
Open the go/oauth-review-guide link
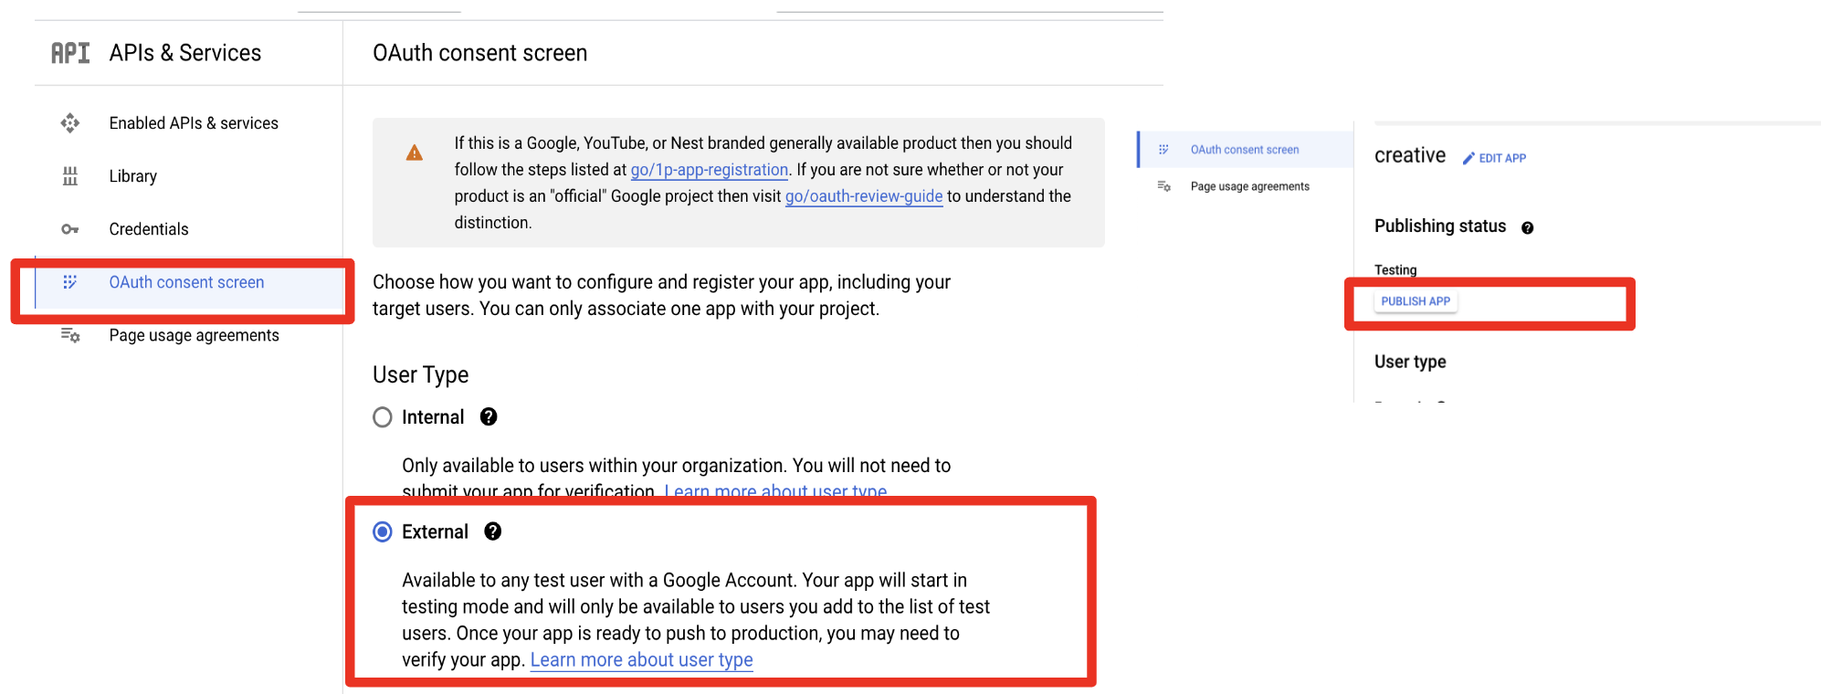coord(863,196)
